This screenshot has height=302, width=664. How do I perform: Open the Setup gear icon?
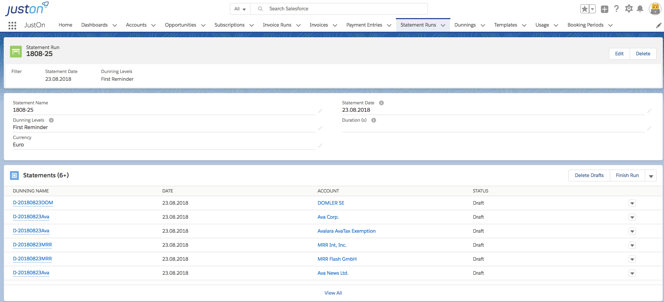(x=629, y=8)
